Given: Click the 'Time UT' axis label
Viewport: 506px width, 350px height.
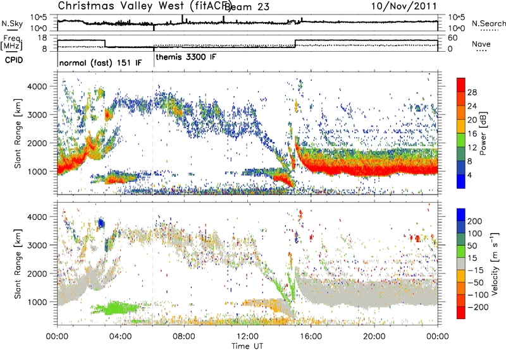Looking at the screenshot, I should pyautogui.click(x=247, y=346).
